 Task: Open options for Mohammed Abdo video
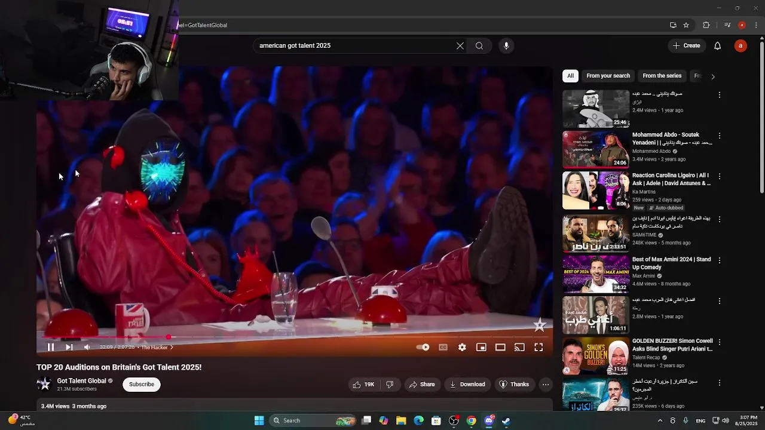720,136
